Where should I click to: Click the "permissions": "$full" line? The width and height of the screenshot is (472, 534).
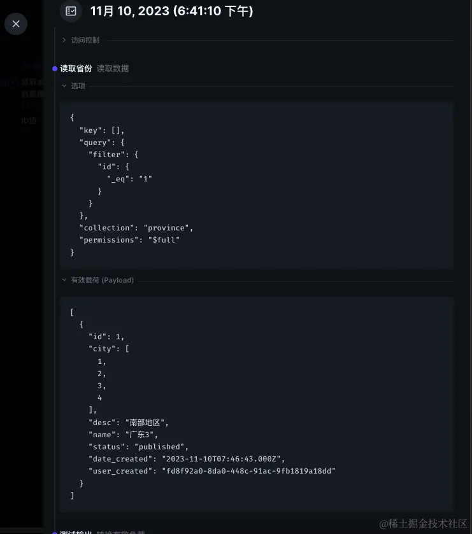point(129,240)
